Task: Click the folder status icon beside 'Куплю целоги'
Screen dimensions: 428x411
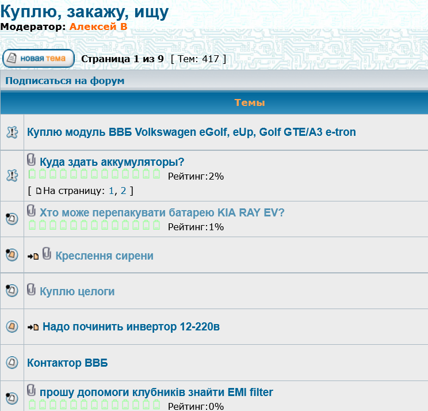Action: click(x=12, y=291)
